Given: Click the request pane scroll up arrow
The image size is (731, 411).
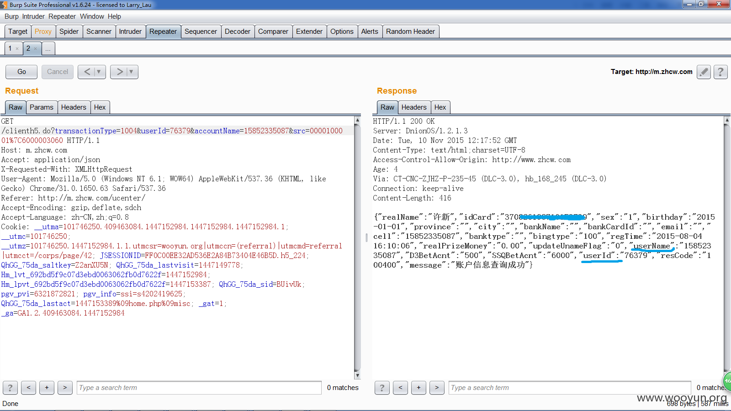Looking at the screenshot, I should click(357, 120).
